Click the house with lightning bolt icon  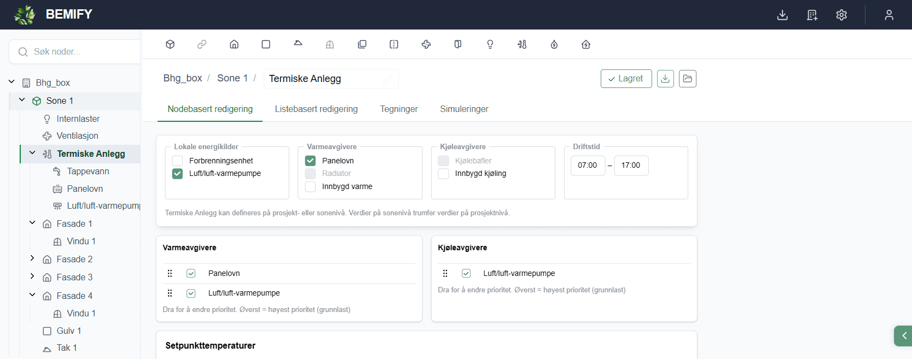click(x=586, y=44)
